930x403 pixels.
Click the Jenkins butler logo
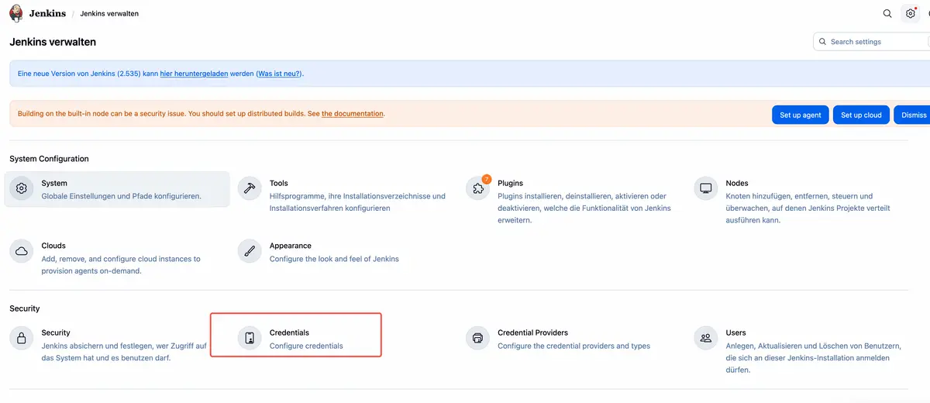pyautogui.click(x=15, y=13)
